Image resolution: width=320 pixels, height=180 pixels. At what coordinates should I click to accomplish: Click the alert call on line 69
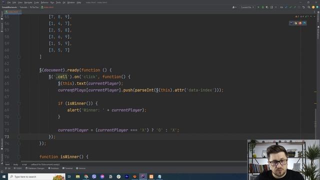[x=73, y=110]
